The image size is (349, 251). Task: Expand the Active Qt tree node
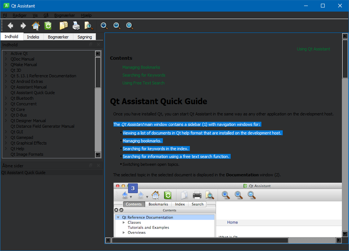click(6, 53)
